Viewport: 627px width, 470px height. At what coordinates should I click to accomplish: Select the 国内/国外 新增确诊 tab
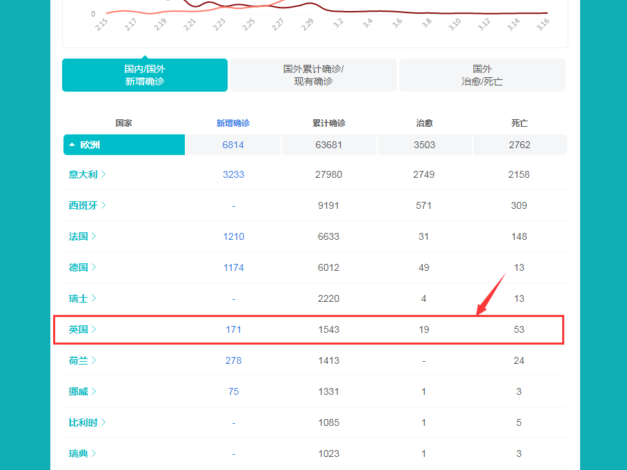[x=145, y=75]
